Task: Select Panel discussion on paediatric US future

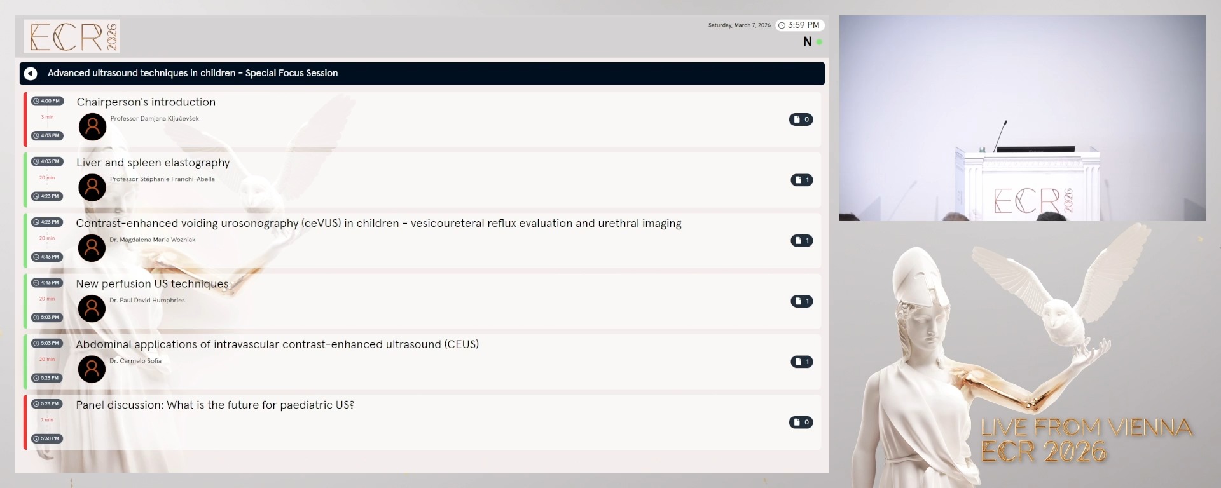Action: point(215,405)
